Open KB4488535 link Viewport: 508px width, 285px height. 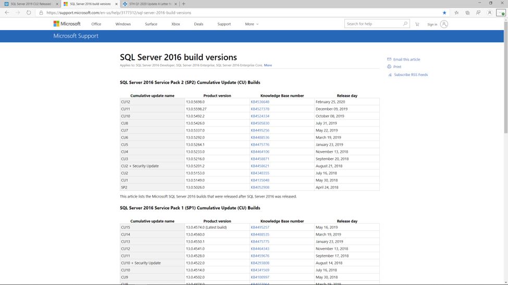click(260, 235)
